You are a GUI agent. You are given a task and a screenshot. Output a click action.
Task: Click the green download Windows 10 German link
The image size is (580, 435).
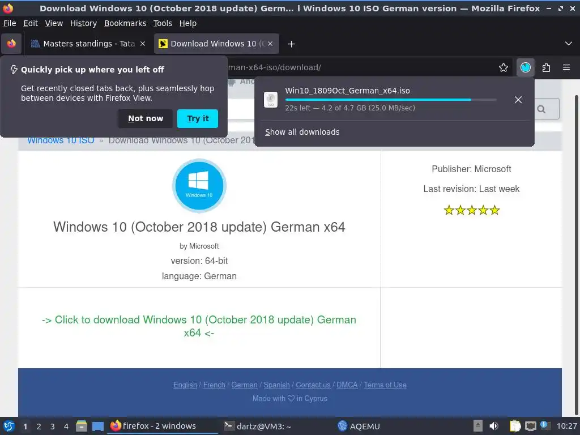(x=199, y=326)
